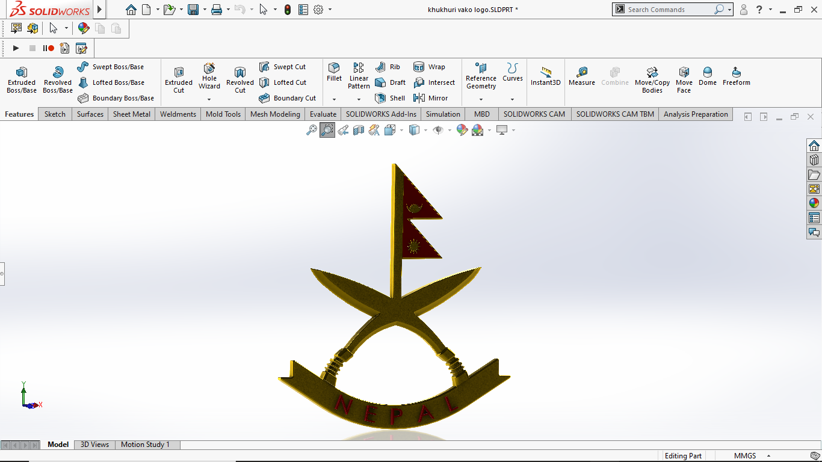Expand the Curves dropdown arrow

pyautogui.click(x=512, y=99)
